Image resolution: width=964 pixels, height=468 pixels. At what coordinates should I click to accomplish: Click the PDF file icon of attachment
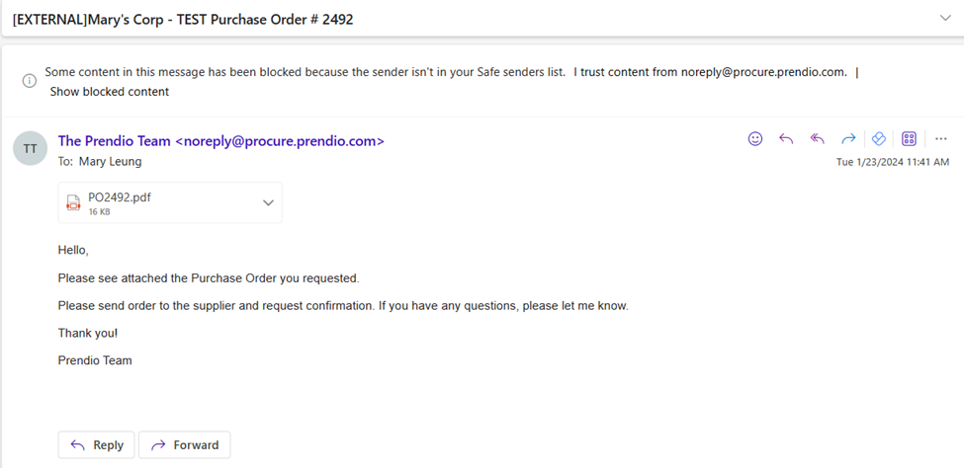pyautogui.click(x=73, y=202)
